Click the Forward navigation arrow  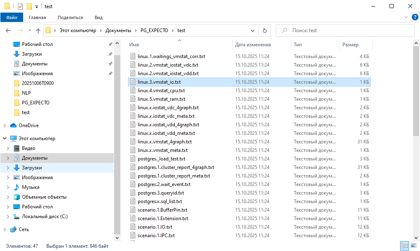(20, 30)
